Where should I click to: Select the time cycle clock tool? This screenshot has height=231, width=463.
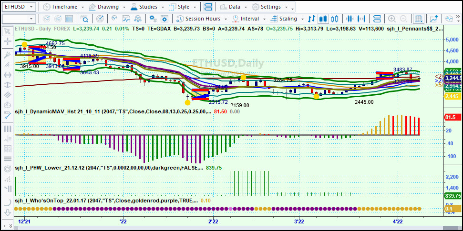pyautogui.click(x=8, y=105)
